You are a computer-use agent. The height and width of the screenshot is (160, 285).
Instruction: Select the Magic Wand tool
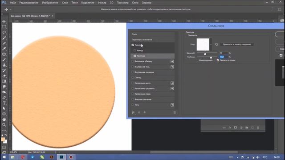pos(4,38)
